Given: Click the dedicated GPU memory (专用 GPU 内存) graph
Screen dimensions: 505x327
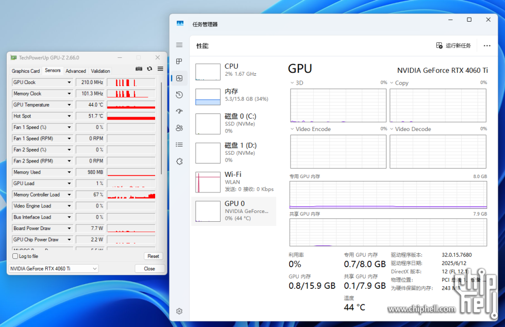Looking at the screenshot, I should tap(388, 195).
